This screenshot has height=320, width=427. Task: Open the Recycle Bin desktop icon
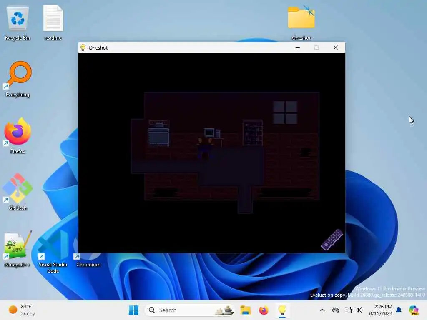pyautogui.click(x=18, y=23)
